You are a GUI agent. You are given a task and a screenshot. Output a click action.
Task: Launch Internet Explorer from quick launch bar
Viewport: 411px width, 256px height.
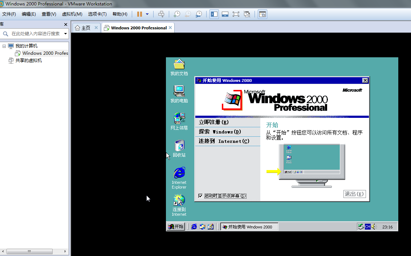194,227
